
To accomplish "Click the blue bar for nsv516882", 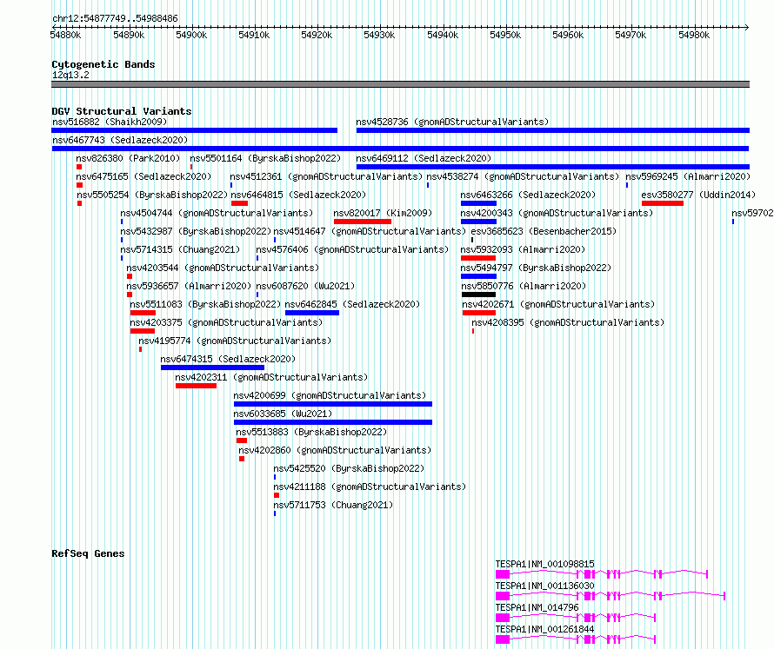I will click(x=195, y=130).
